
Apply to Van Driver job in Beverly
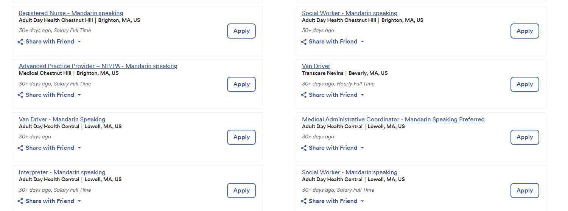click(524, 84)
